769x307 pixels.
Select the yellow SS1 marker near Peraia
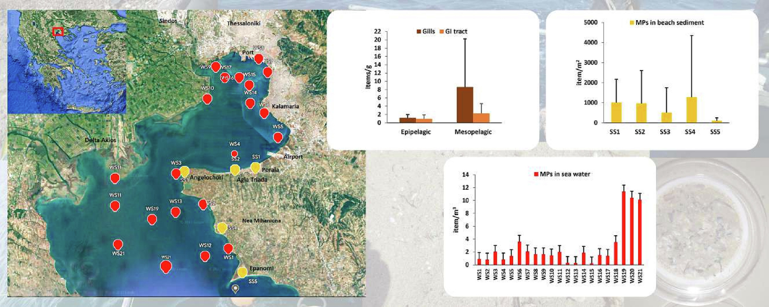click(x=255, y=168)
